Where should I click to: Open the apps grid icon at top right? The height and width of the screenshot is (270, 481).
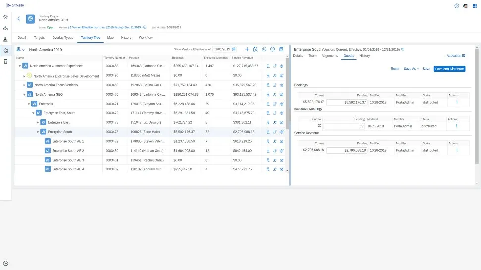tap(475, 6)
